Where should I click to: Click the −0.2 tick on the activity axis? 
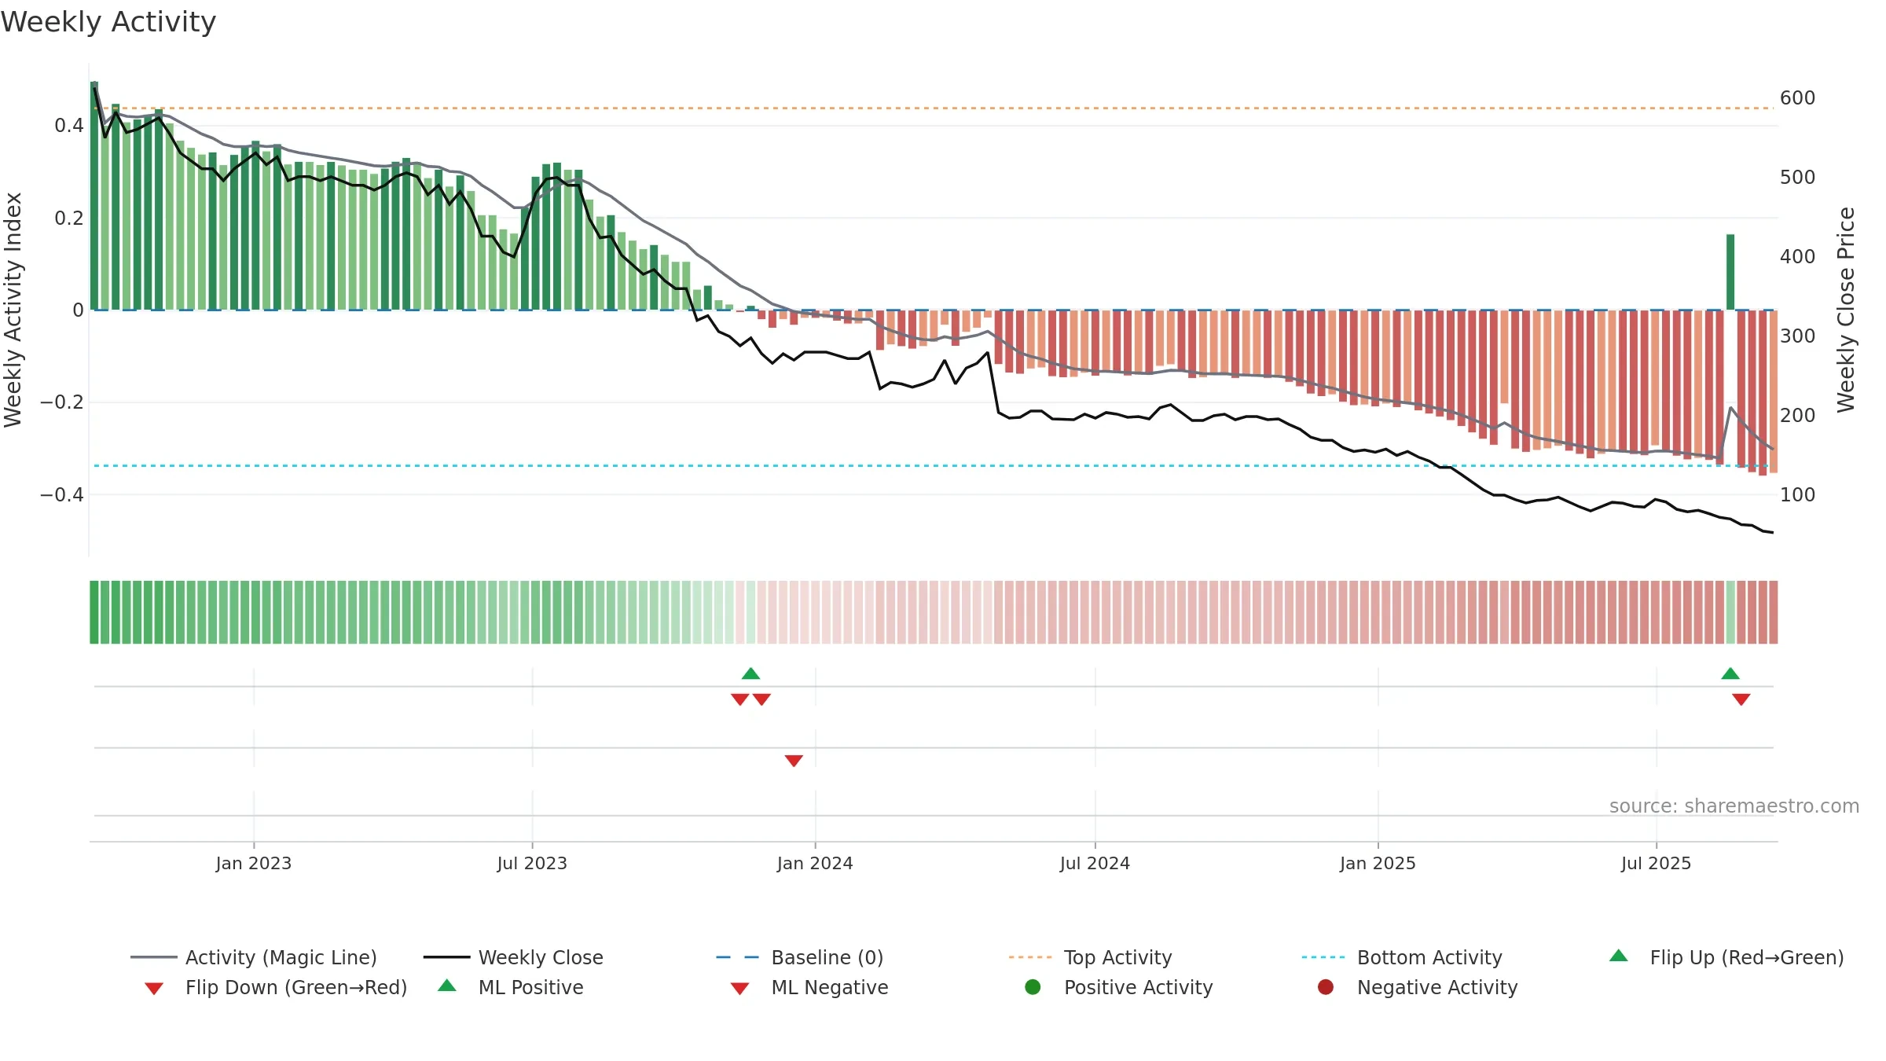(x=61, y=402)
